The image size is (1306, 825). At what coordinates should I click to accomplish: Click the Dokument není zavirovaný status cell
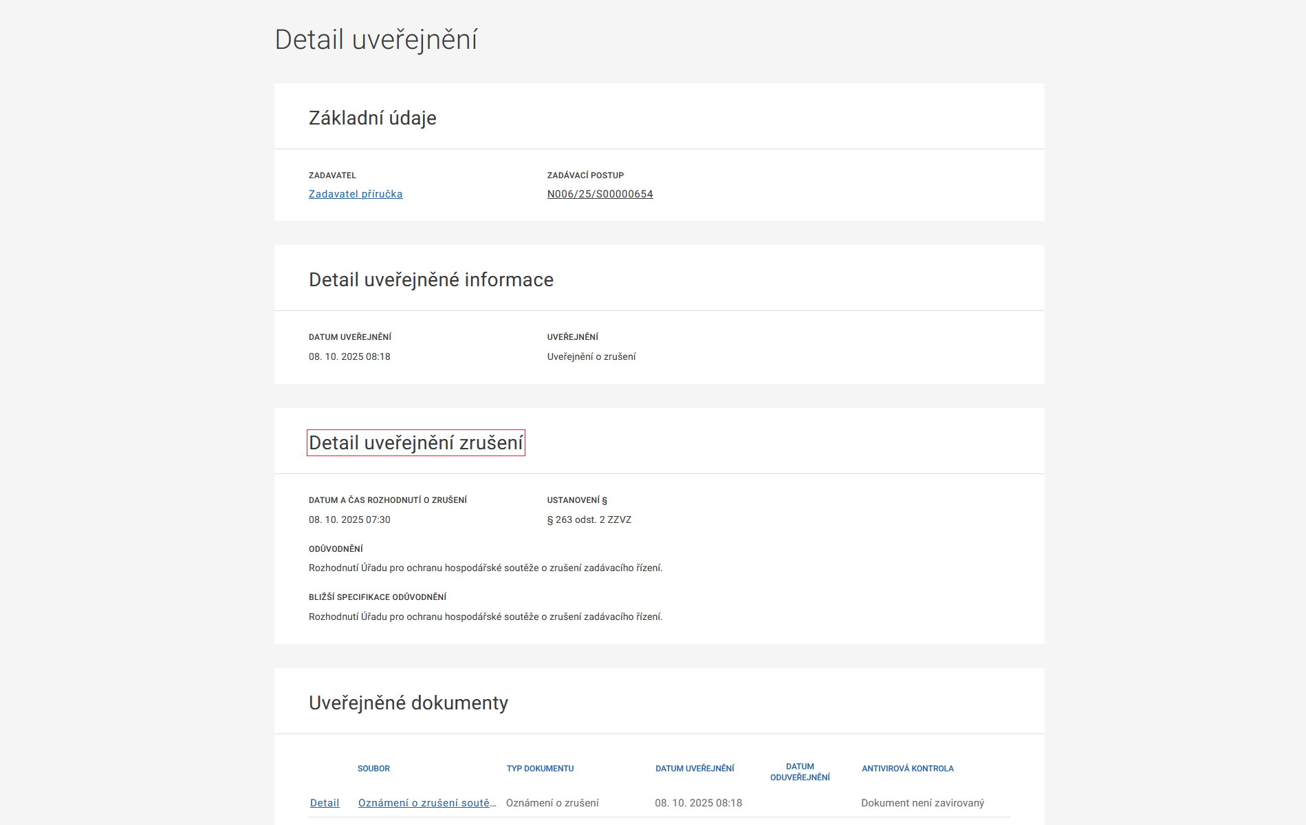point(922,803)
